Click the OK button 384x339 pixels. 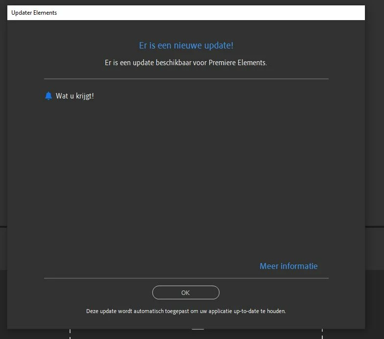point(186,292)
